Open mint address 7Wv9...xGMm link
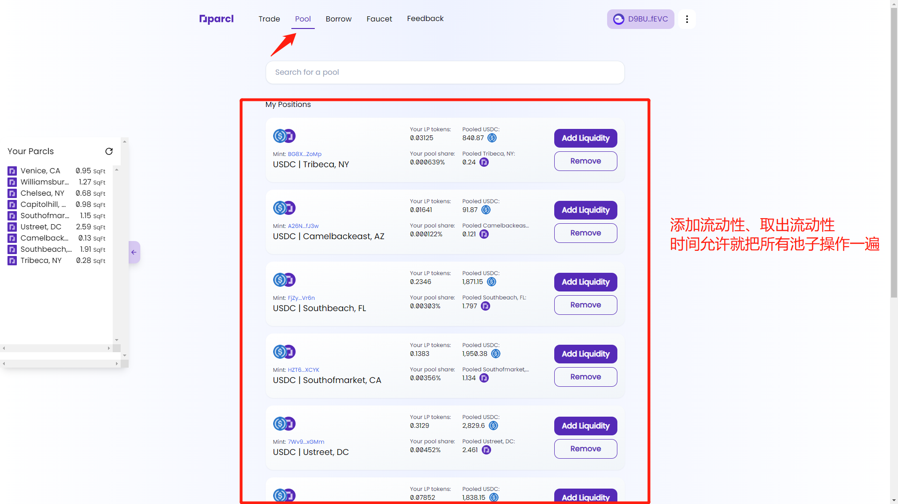 (x=306, y=442)
